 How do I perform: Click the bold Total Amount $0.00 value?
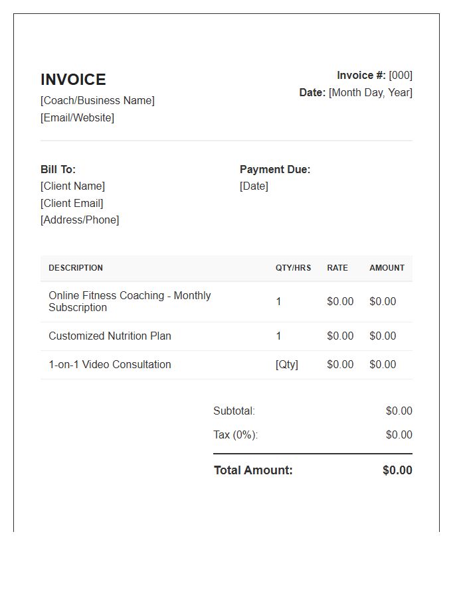click(397, 470)
